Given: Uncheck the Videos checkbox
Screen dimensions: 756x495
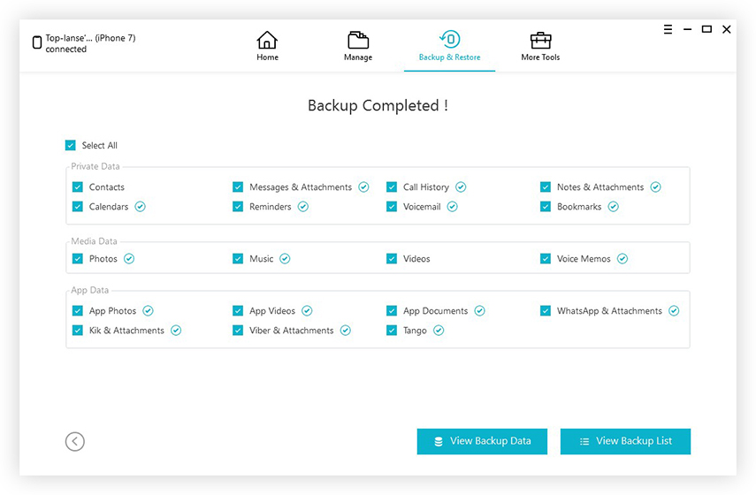Looking at the screenshot, I should coord(392,259).
